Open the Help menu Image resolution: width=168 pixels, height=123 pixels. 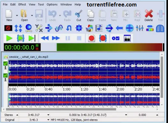[x=78, y=5]
